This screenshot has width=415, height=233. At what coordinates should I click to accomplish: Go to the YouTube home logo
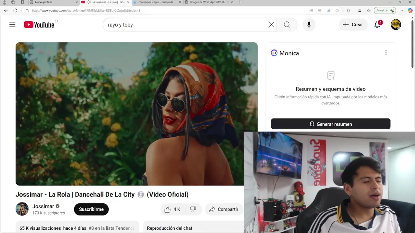tap(39, 25)
